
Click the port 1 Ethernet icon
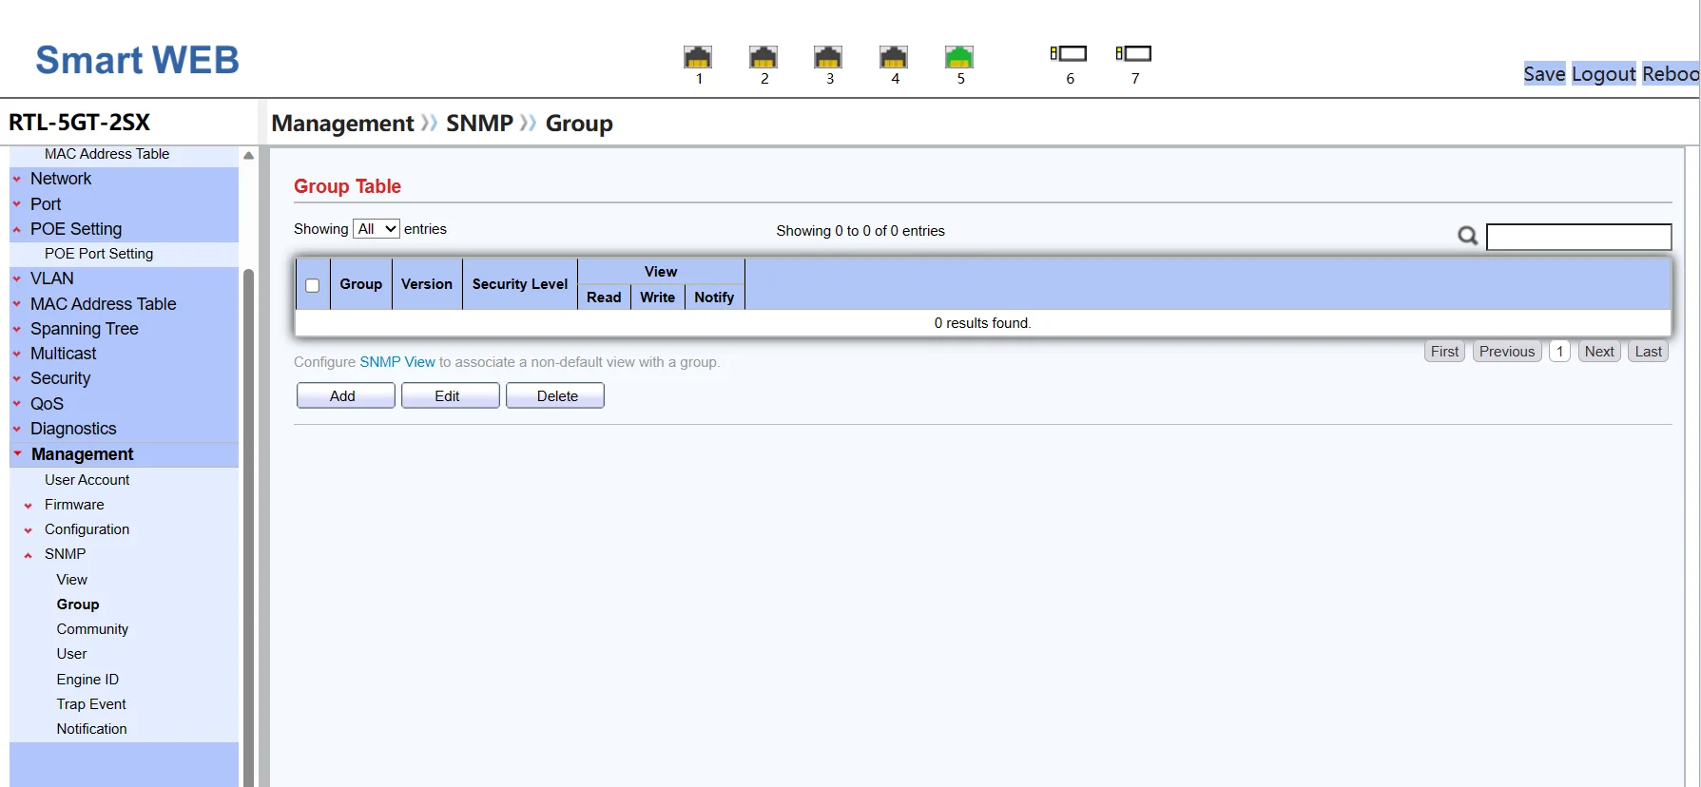[698, 57]
